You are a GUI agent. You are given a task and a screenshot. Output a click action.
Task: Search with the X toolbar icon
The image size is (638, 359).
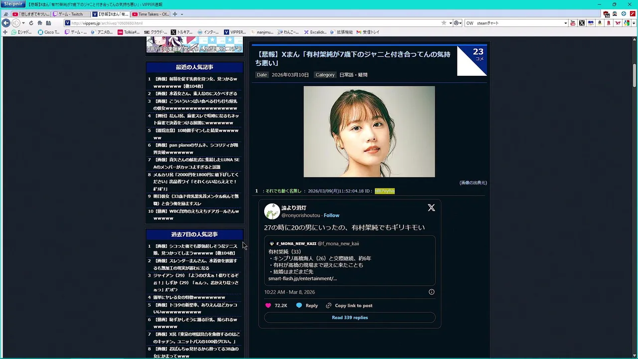[582, 23]
